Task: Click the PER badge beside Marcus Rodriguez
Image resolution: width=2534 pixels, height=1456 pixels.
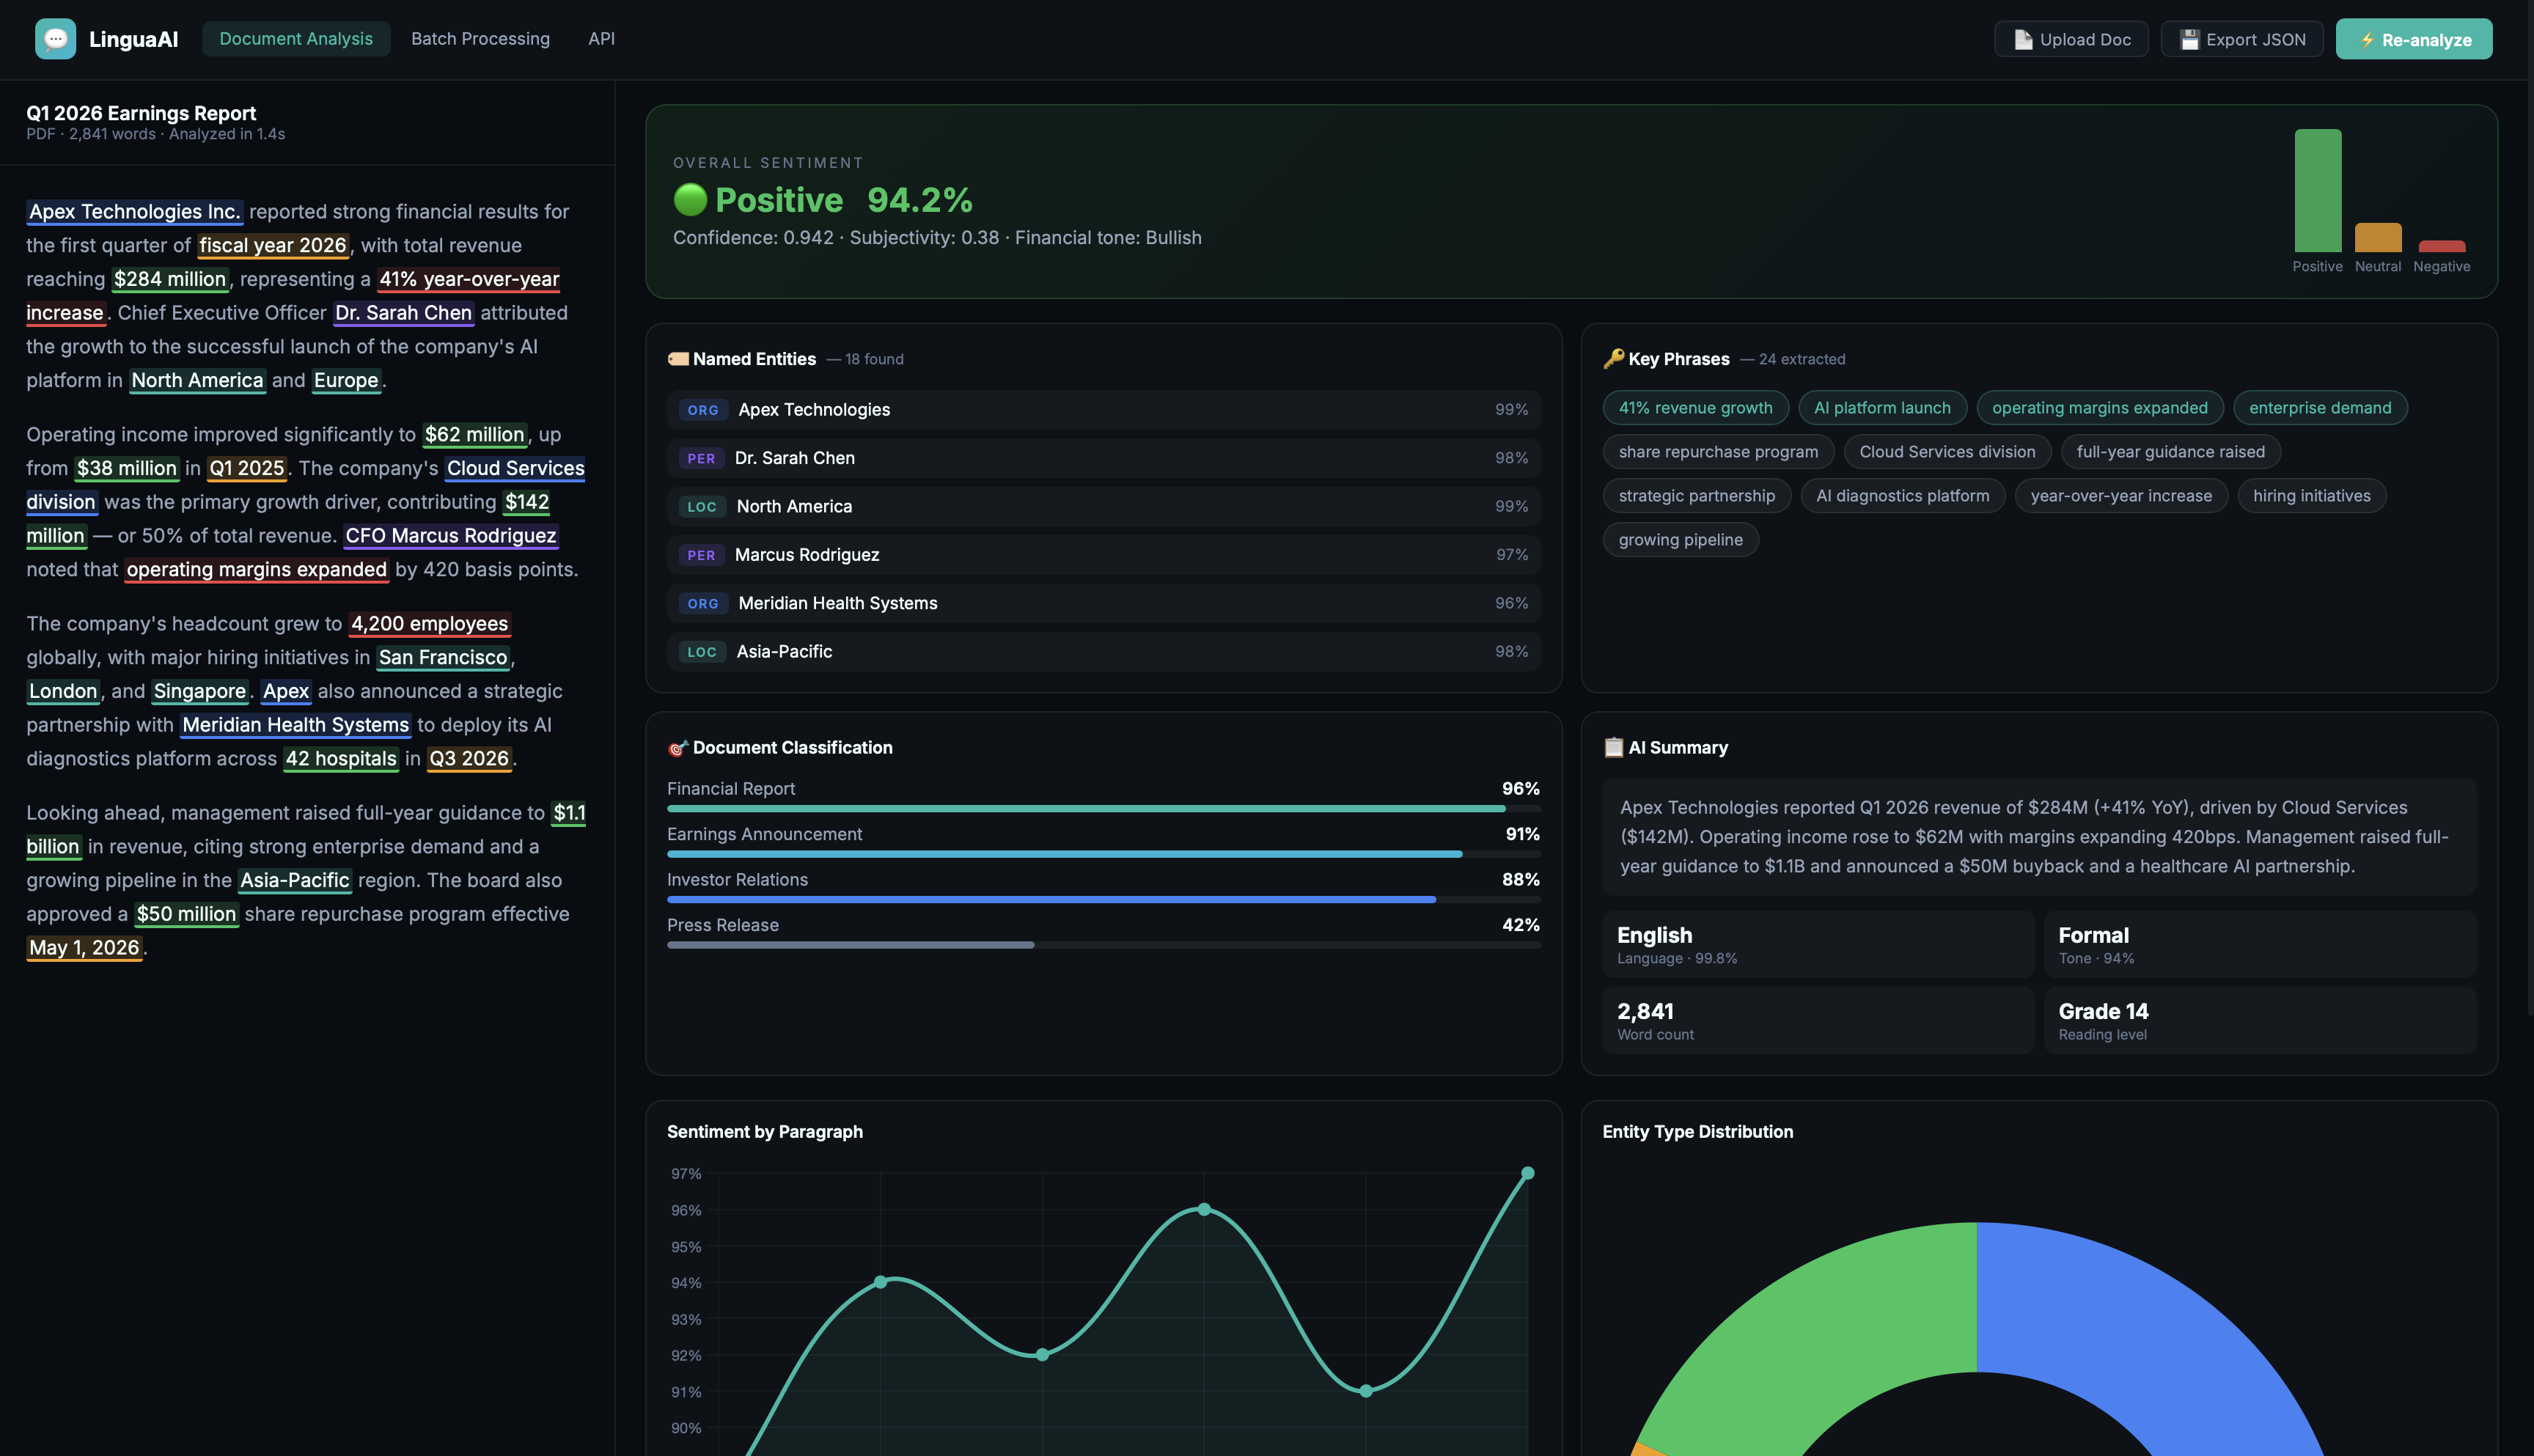Action: 701,555
